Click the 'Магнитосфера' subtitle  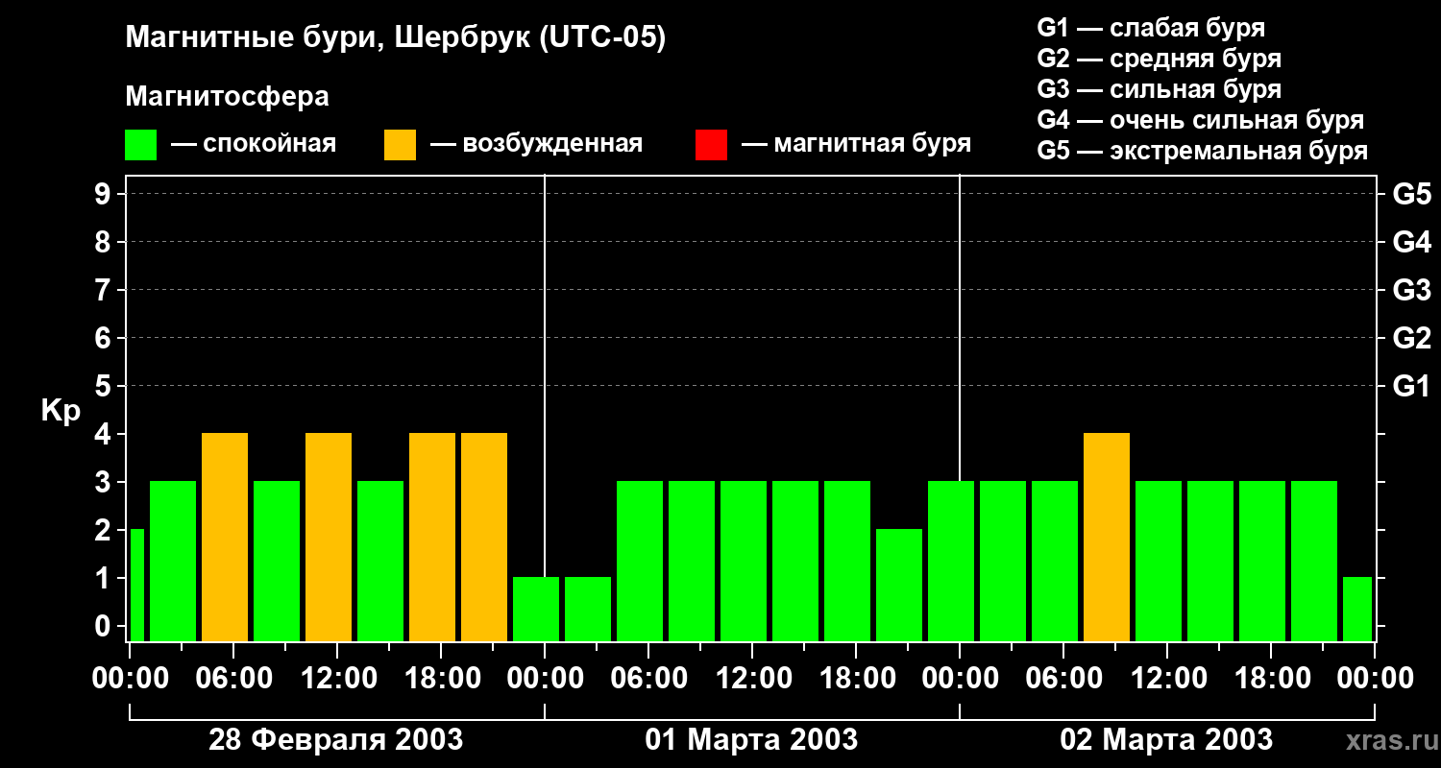227,97
